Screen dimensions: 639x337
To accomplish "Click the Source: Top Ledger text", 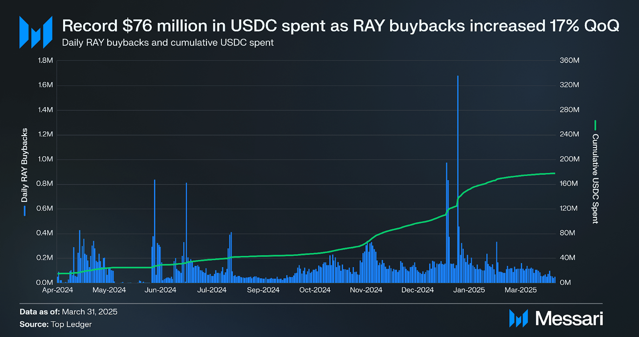I will tap(55, 324).
